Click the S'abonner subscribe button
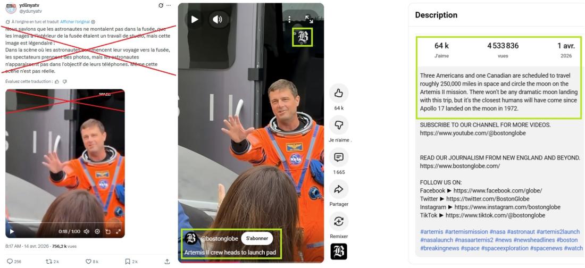This screenshot has height=268, width=585. 257,238
